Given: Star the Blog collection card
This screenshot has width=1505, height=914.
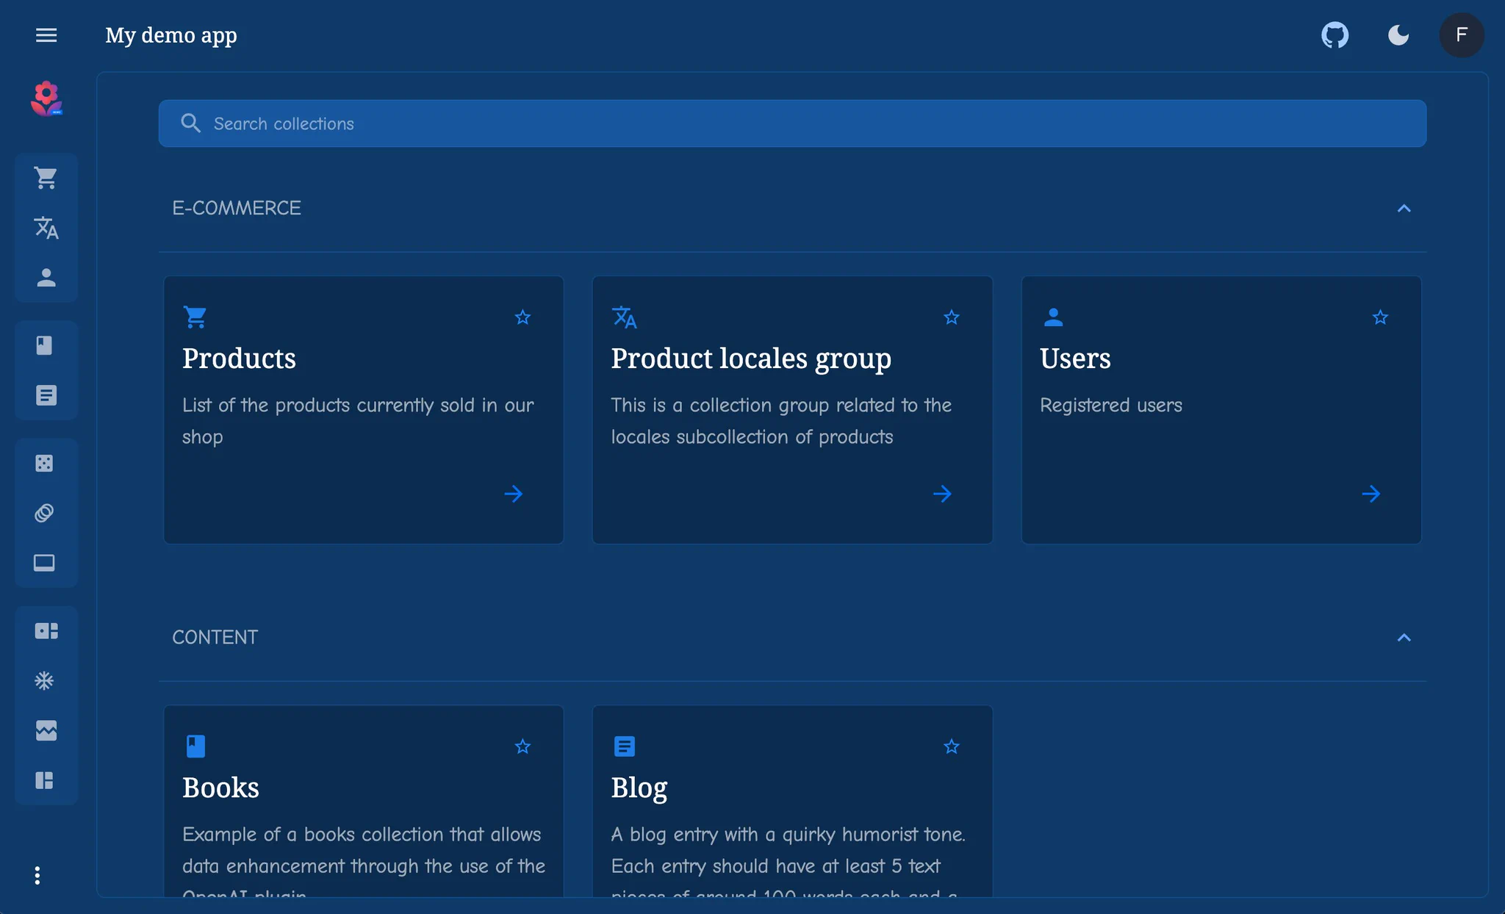Looking at the screenshot, I should (952, 746).
